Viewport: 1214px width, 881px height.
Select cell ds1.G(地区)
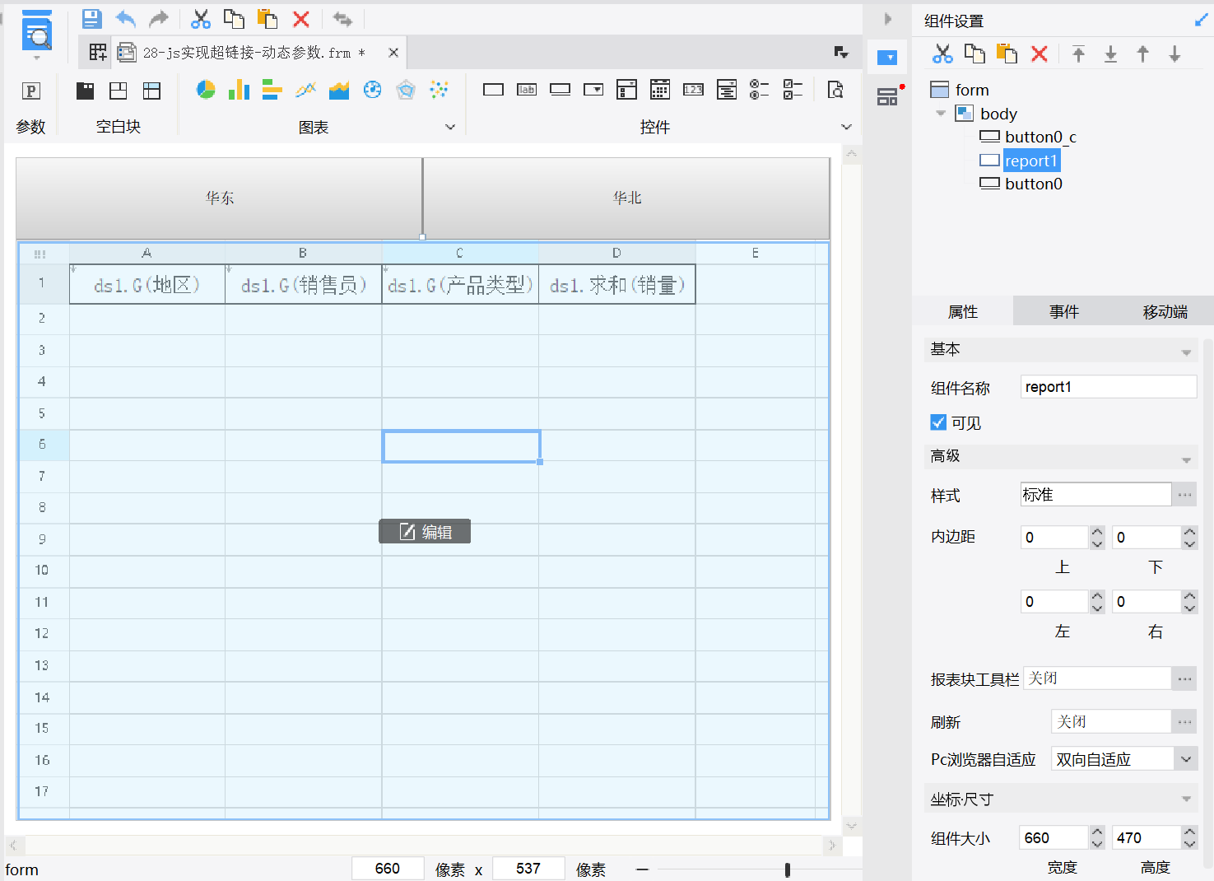coord(147,285)
